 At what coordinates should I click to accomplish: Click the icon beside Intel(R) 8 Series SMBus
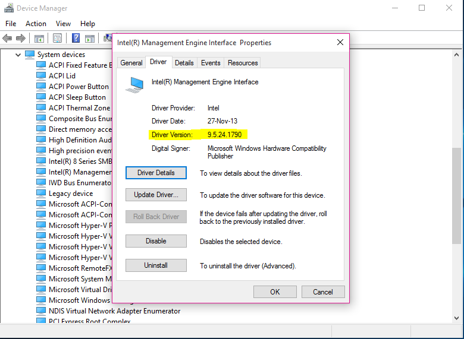41,161
